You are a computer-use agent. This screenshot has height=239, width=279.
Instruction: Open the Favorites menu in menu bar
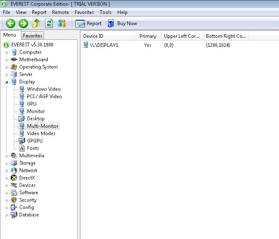[x=84, y=12]
